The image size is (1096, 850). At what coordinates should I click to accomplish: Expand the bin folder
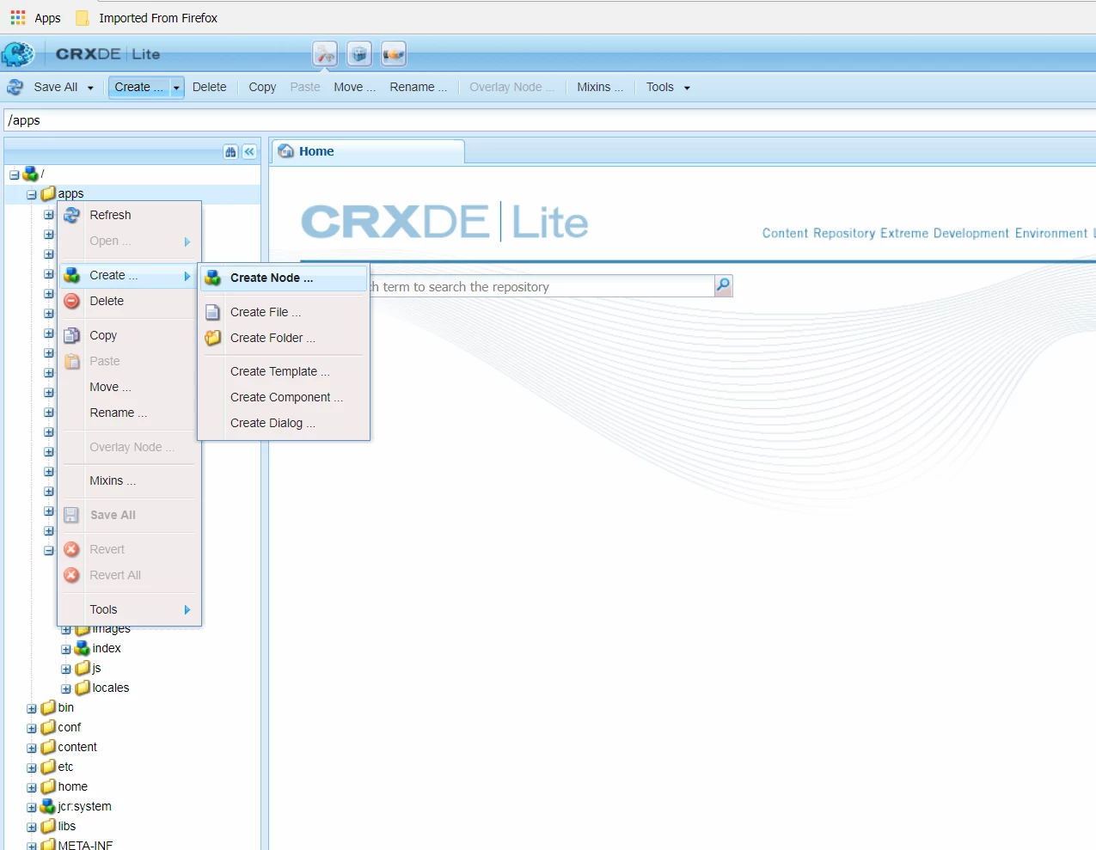tap(32, 709)
